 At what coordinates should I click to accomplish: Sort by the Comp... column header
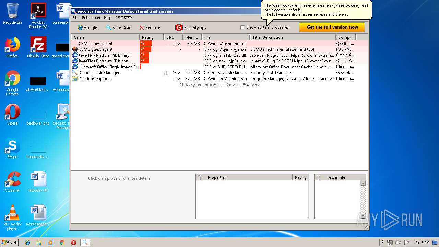pyautogui.click(x=346, y=37)
